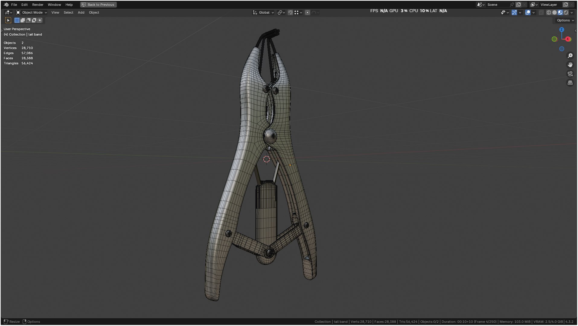Choose the Subtract Selection mode icon
The width and height of the screenshot is (578, 326).
click(x=28, y=20)
